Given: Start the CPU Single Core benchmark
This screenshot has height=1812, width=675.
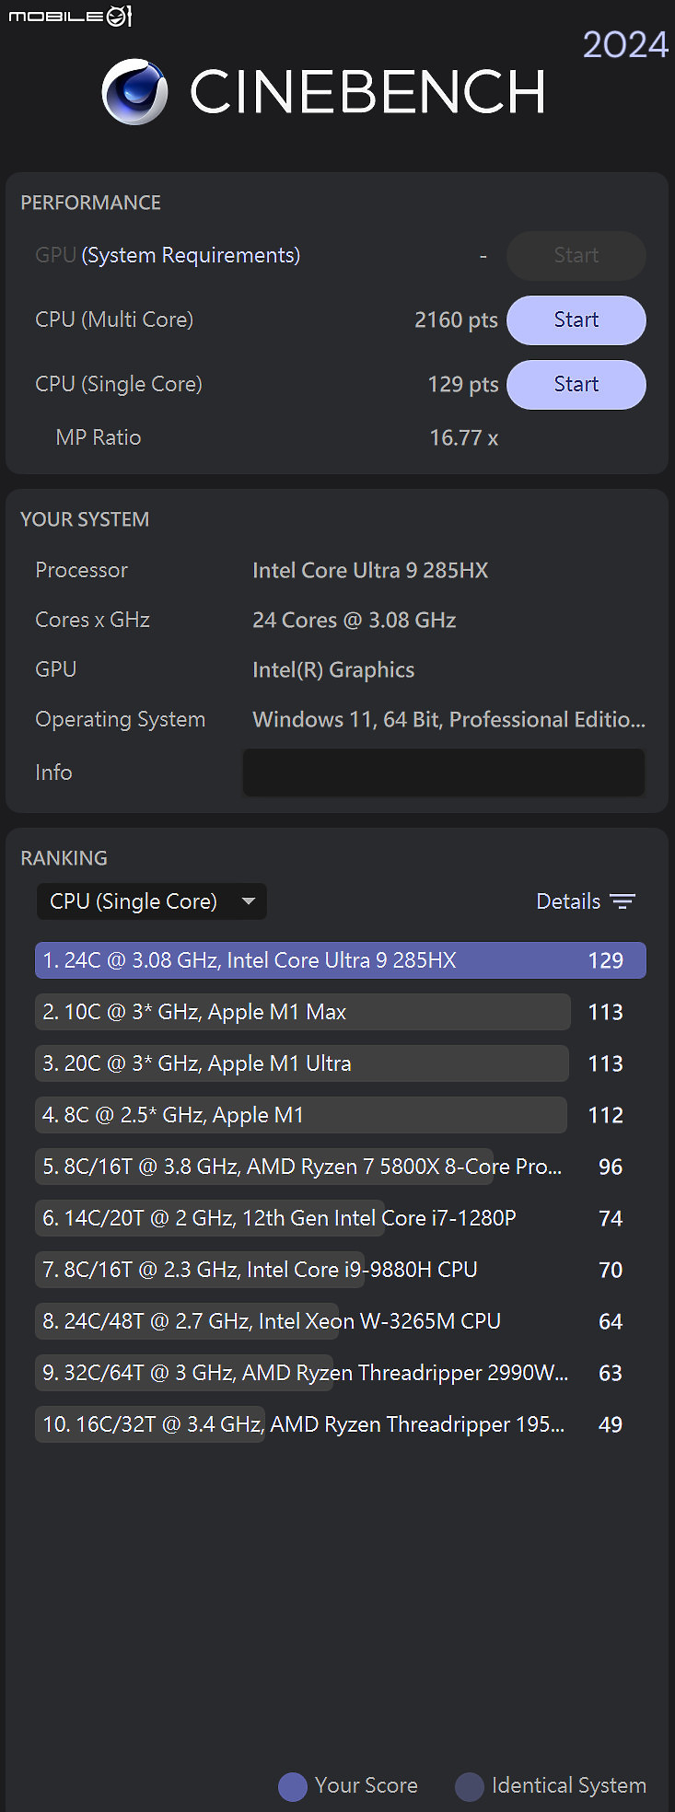Looking at the screenshot, I should (x=576, y=385).
